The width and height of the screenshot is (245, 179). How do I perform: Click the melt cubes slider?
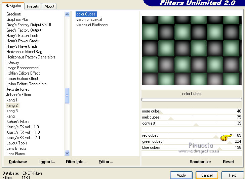point(192,117)
